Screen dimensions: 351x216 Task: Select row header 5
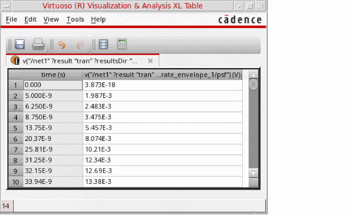(x=16, y=128)
